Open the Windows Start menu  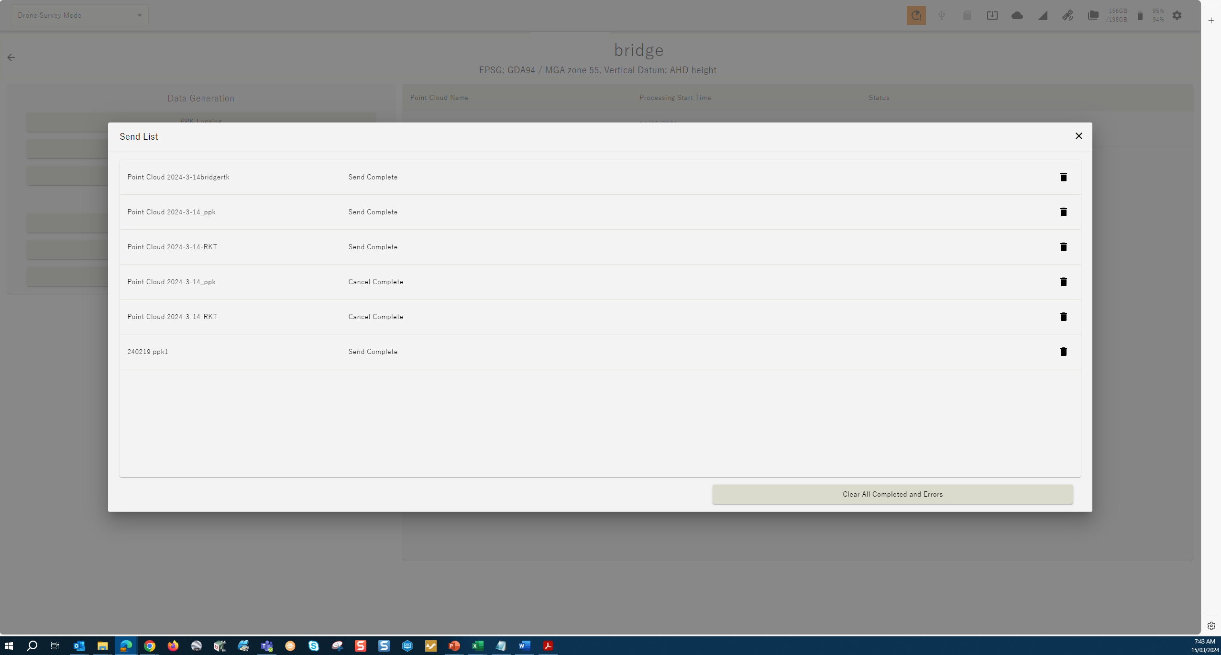point(9,646)
